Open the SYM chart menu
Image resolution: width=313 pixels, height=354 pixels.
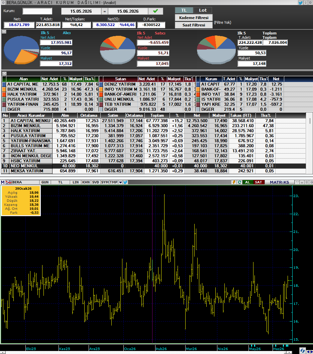point(105,182)
